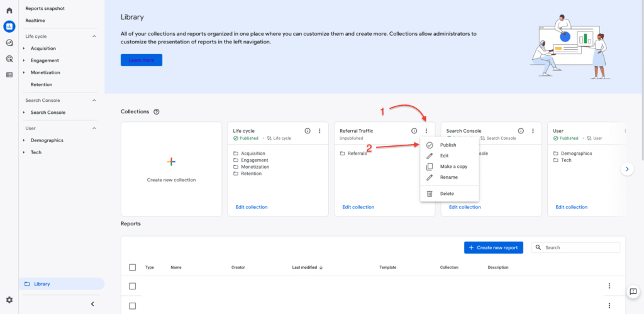Click Engagement in the Life cycle card

[255, 160]
